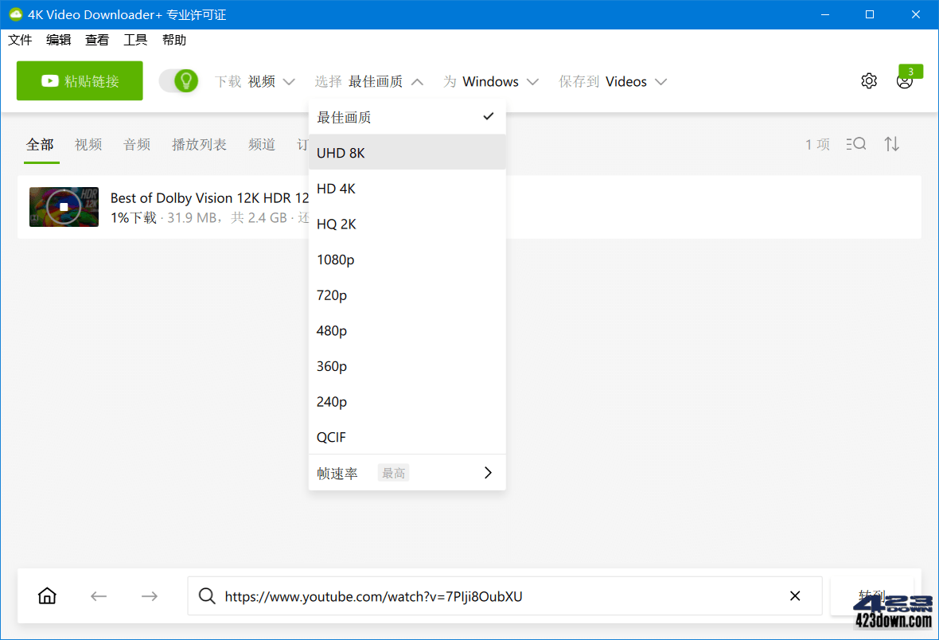Open the Videos save location dropdown
This screenshot has height=640, width=939.
634,80
